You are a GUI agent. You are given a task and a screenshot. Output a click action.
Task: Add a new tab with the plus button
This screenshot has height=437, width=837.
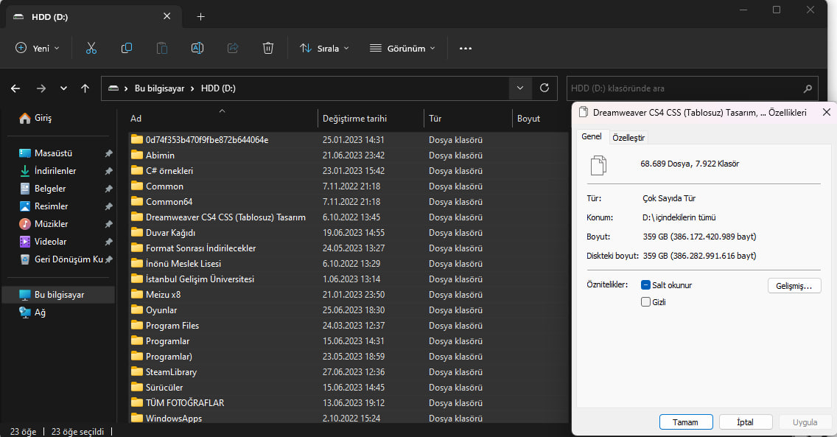tap(200, 16)
